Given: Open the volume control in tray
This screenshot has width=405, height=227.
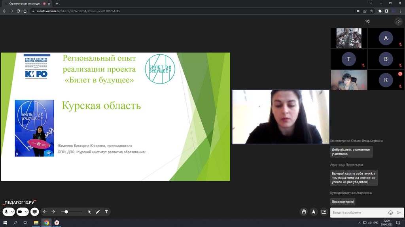Looking at the screenshot, I should click(x=370, y=223).
